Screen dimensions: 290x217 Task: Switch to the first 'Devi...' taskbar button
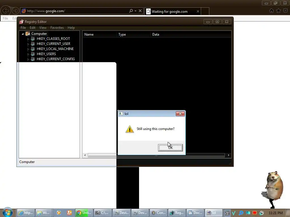click(121, 213)
